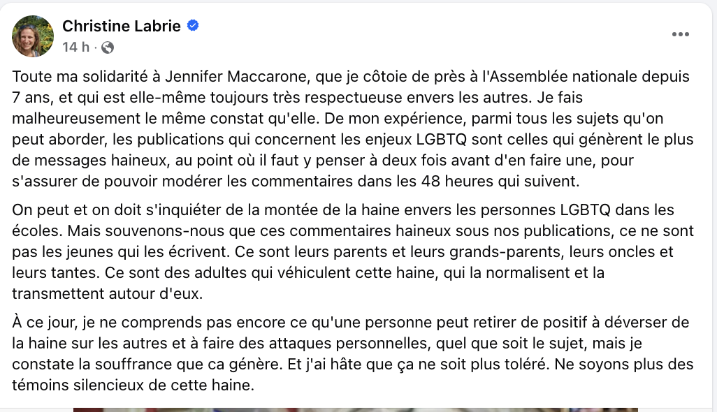Click the globe public audience icon
This screenshot has width=717, height=412.
click(x=108, y=47)
